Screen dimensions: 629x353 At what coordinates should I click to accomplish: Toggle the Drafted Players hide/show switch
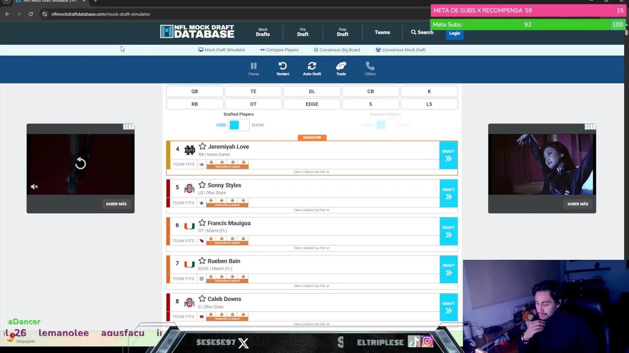239,125
